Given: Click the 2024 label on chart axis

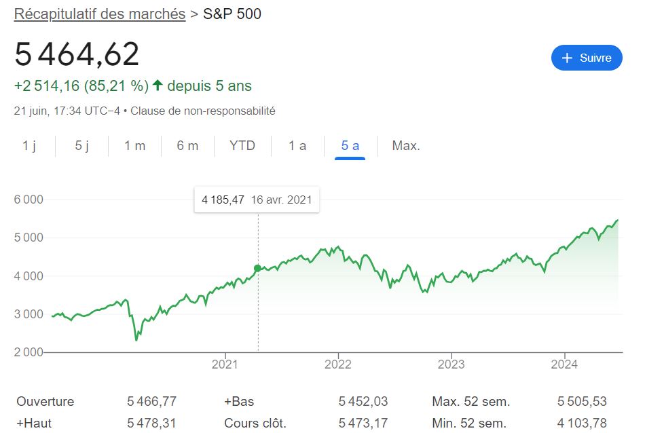Looking at the screenshot, I should 565,364.
